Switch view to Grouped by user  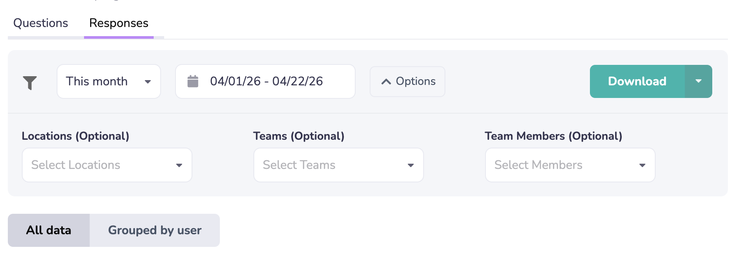[155, 230]
